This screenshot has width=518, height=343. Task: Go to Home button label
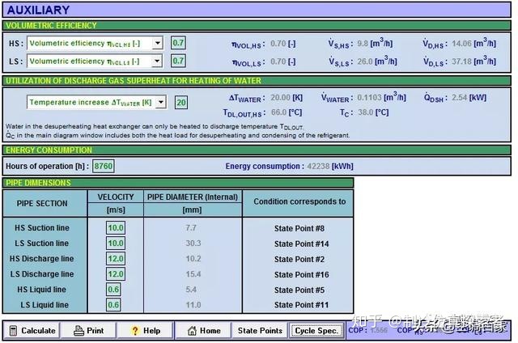210,330
